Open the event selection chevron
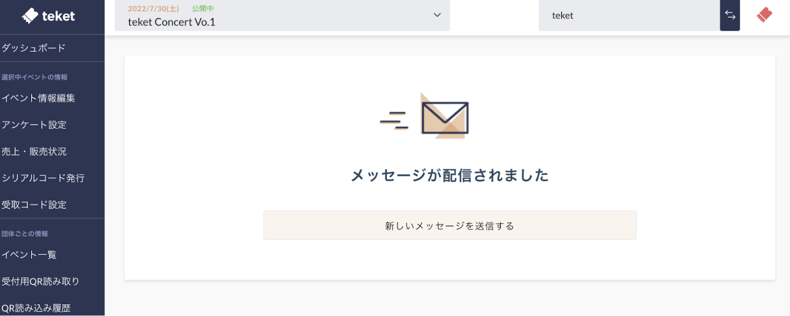 pos(436,15)
